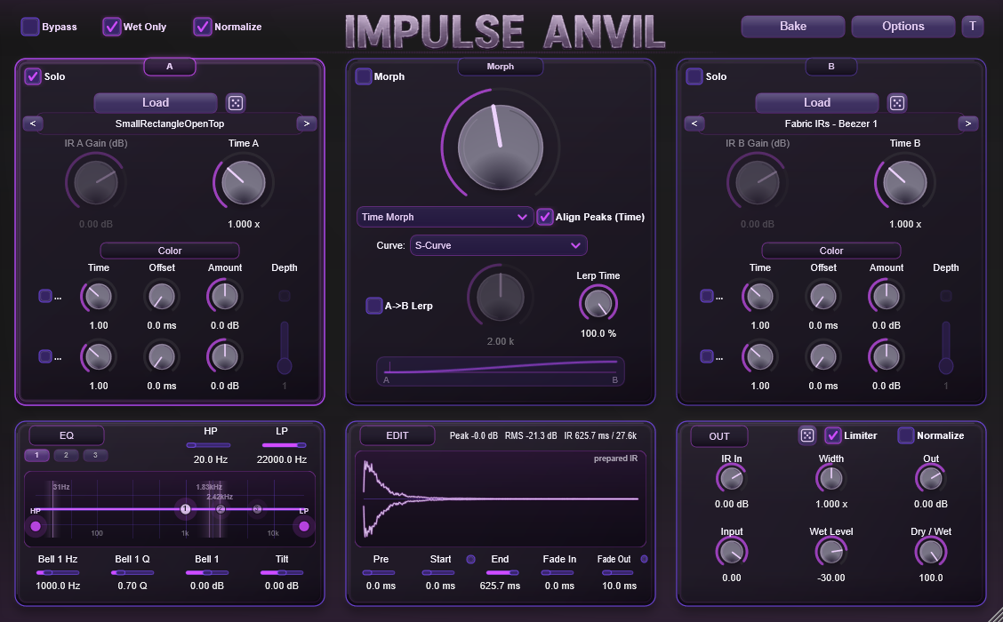
Task: Enable the Morph checkbox
Action: (x=364, y=76)
